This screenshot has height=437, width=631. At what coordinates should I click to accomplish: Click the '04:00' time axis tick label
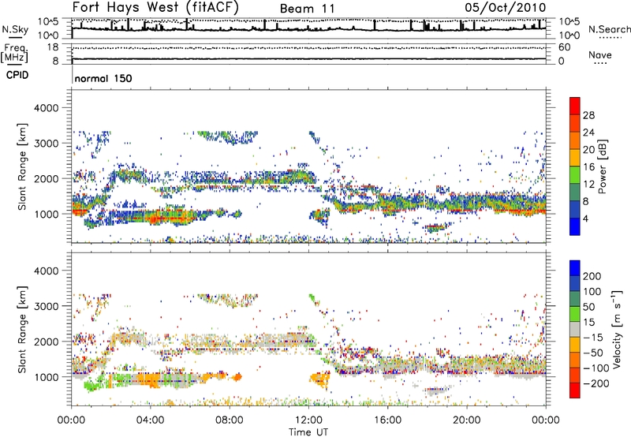coord(150,420)
